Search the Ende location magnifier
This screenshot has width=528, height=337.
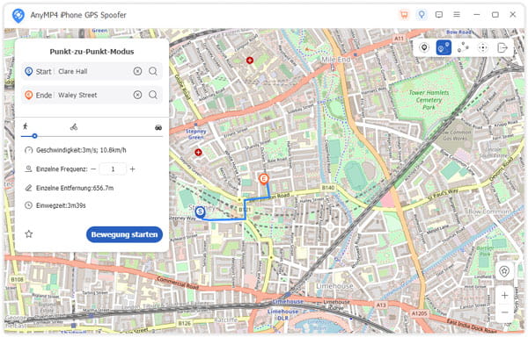coord(153,95)
